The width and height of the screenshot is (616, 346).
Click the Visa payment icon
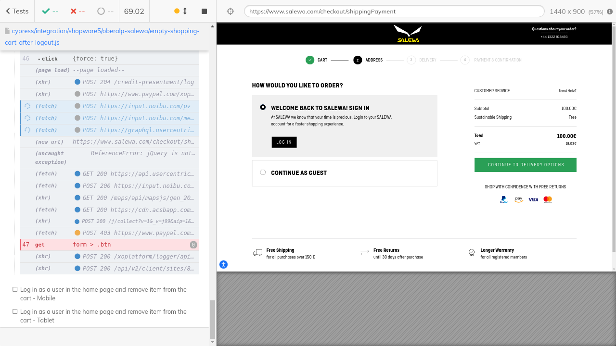pos(533,199)
